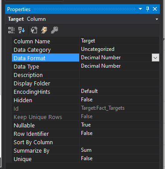The image size is (165, 169).
Task: Expand the Data Format dropdown arrow
Action: click(155, 58)
